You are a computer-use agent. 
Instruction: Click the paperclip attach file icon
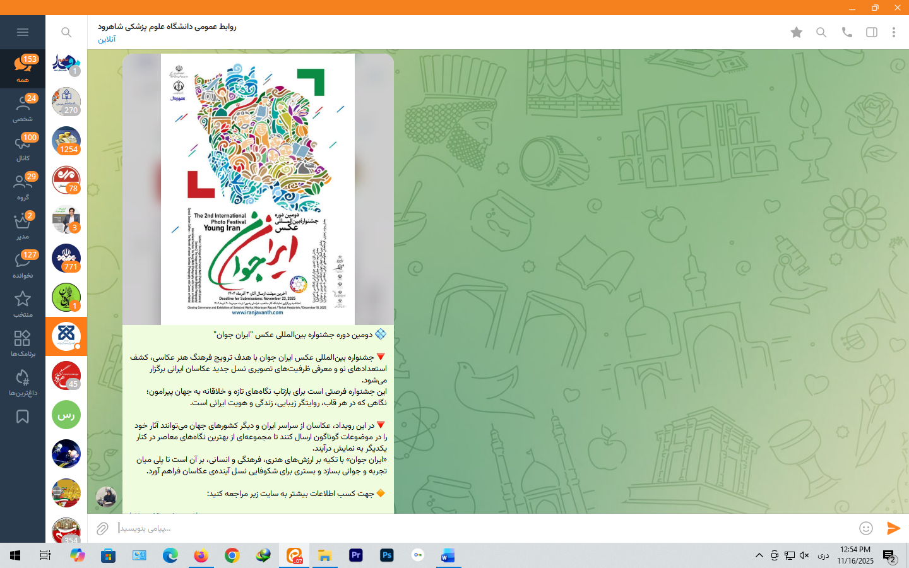click(x=102, y=528)
